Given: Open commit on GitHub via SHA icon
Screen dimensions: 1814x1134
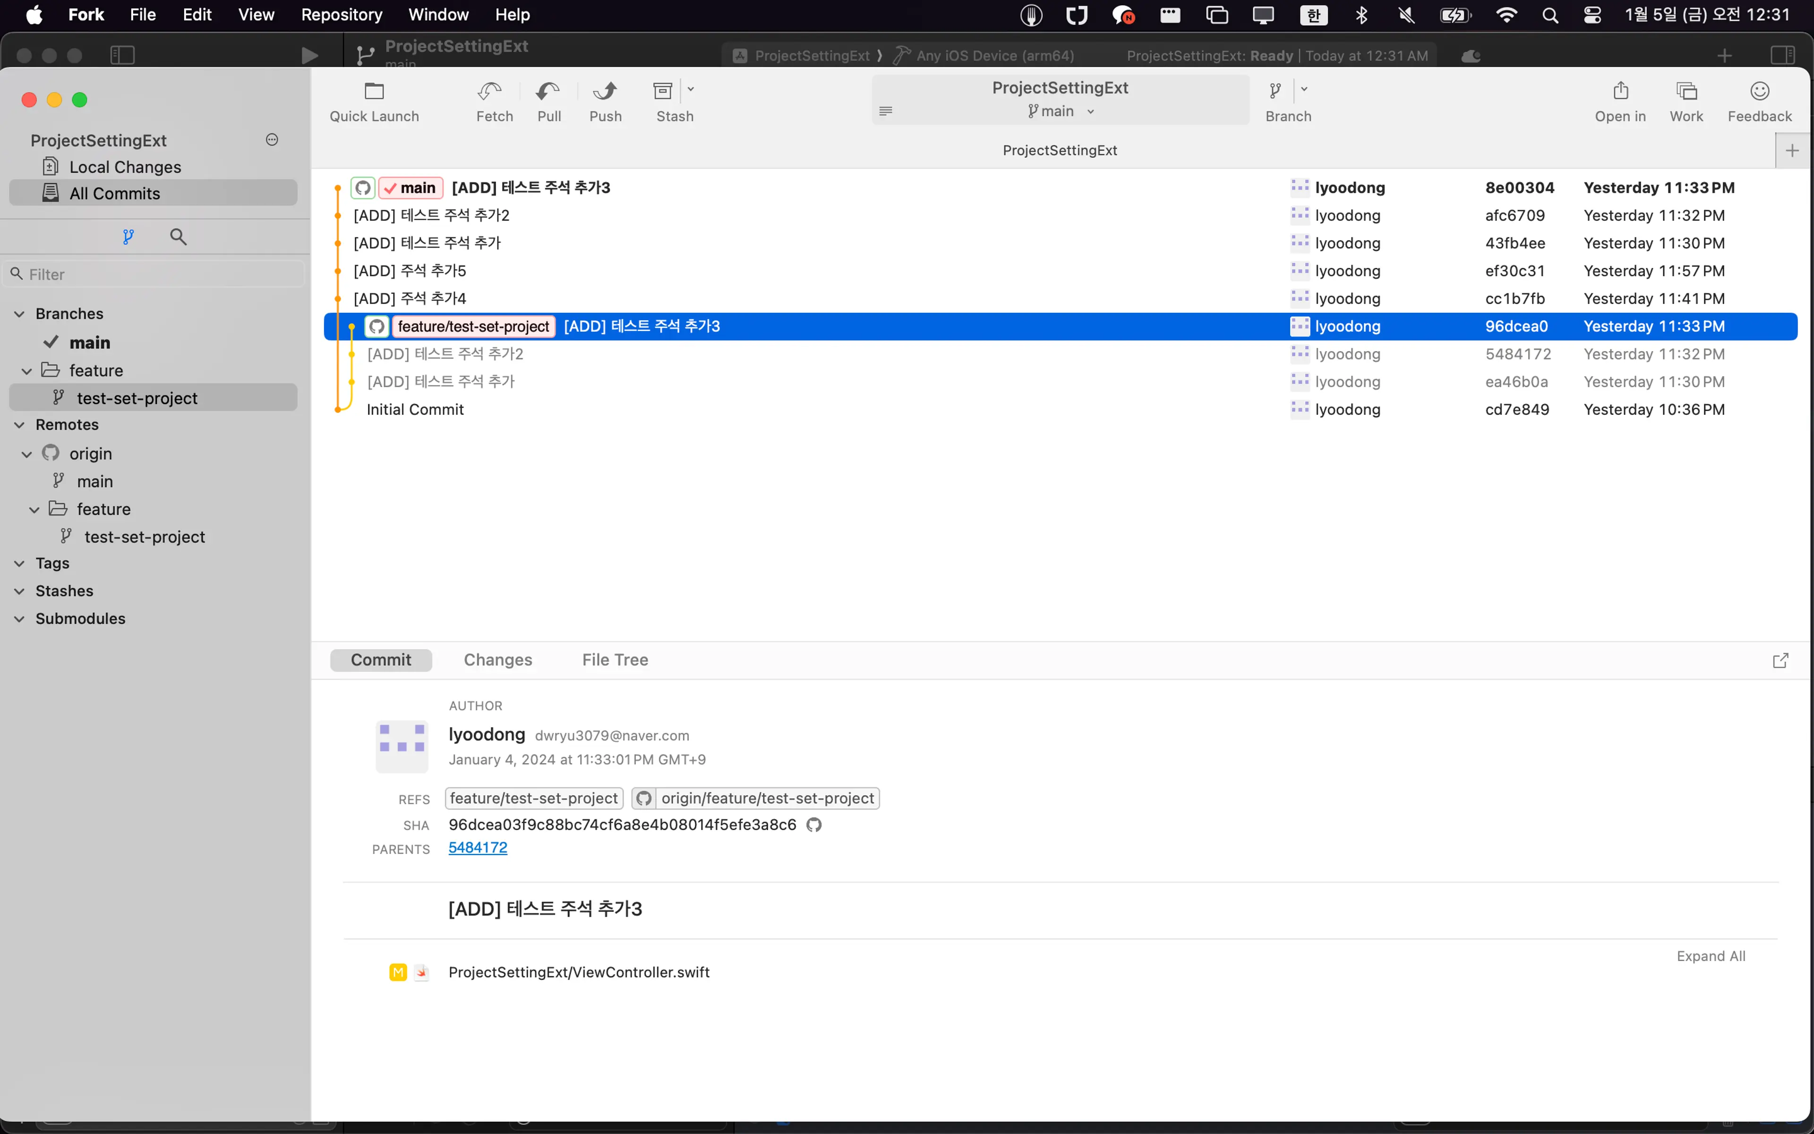Looking at the screenshot, I should tap(814, 825).
